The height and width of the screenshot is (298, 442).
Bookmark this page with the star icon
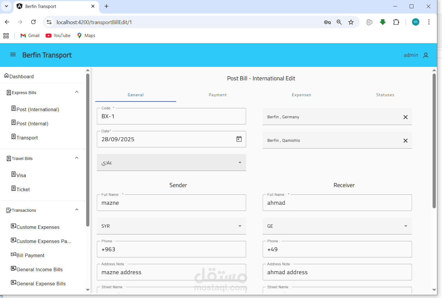(x=351, y=22)
